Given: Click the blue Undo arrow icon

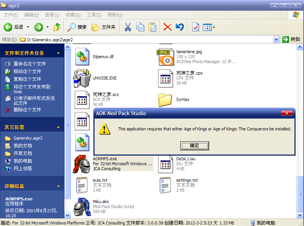Looking at the screenshot, I should point(180,27).
